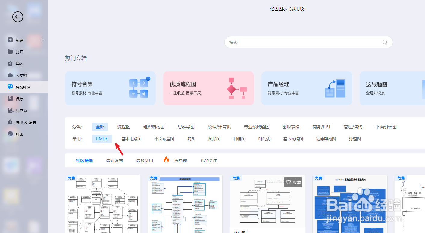This screenshot has height=233, width=425.
Task: Select the UML图 category filter
Action: pos(102,139)
